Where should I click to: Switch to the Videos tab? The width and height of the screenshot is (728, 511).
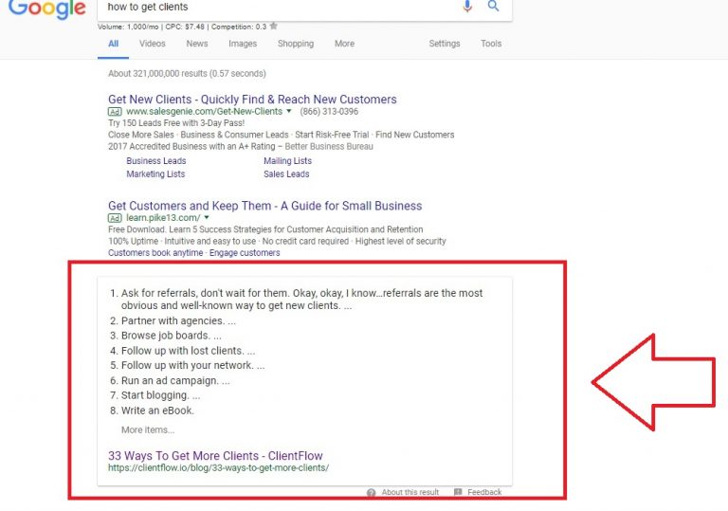point(152,44)
